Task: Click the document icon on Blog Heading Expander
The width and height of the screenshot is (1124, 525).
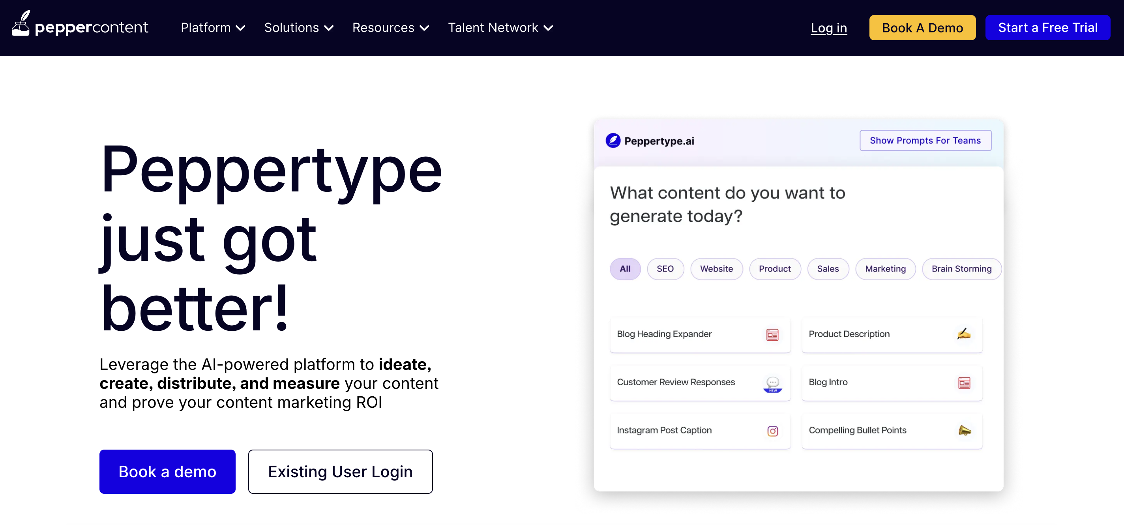Action: click(x=772, y=334)
